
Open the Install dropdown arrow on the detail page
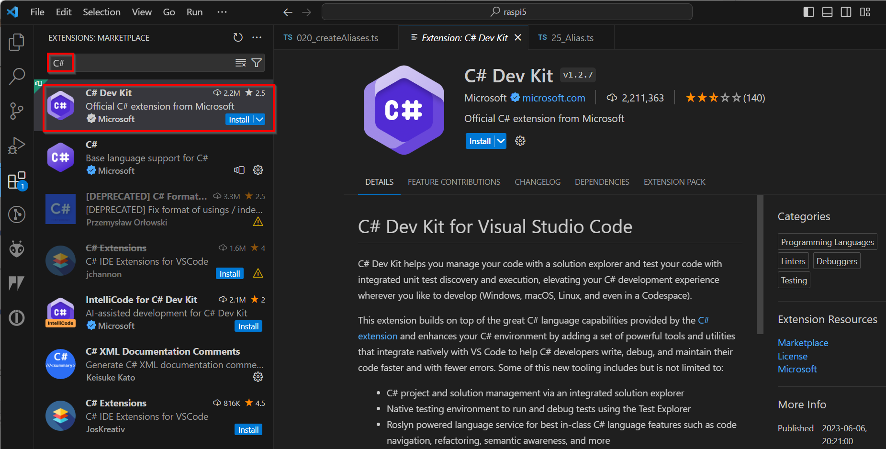(x=500, y=141)
